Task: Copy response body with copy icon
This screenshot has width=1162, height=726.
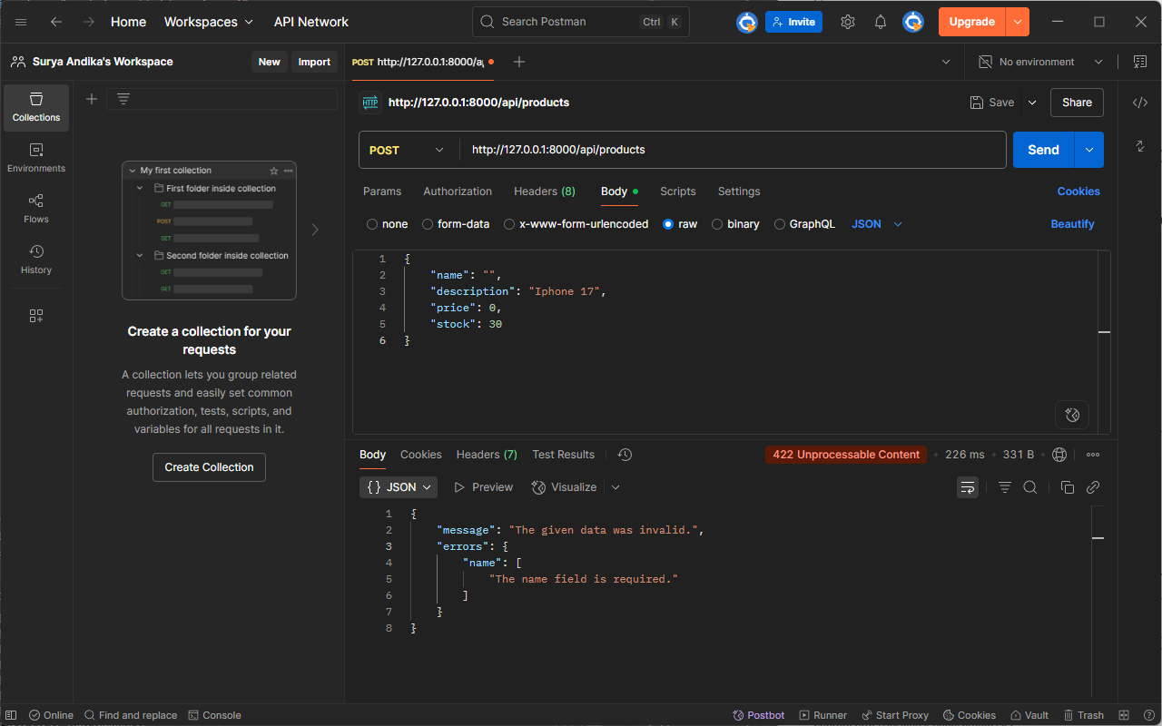Action: click(1068, 487)
